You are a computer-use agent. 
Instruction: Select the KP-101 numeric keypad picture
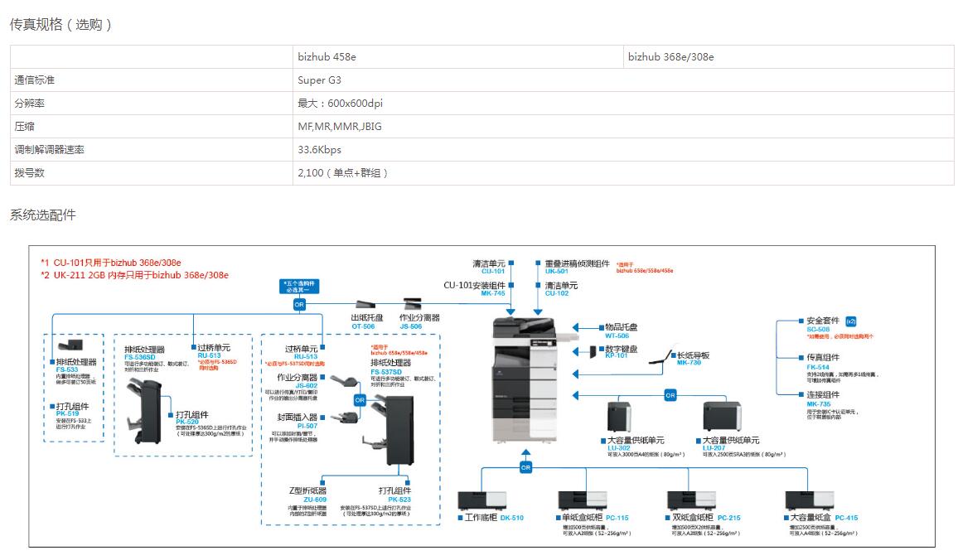tap(593, 352)
